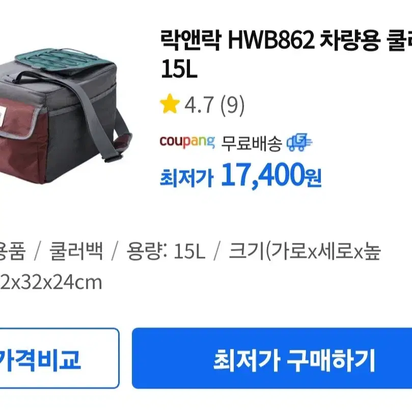
Task: Click the 용품 category link
Action: 13,251
